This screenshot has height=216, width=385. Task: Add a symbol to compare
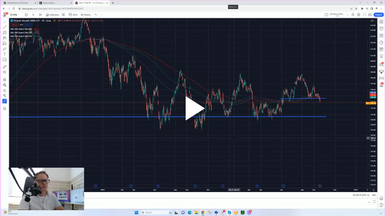point(26,15)
